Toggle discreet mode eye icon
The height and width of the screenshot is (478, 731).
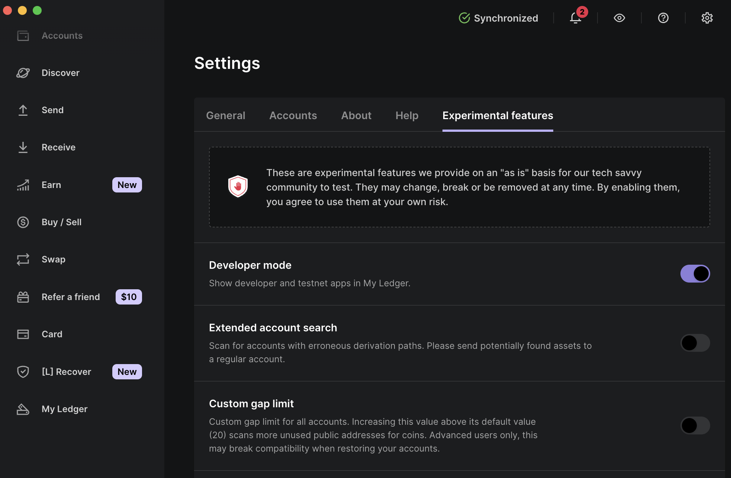point(619,18)
